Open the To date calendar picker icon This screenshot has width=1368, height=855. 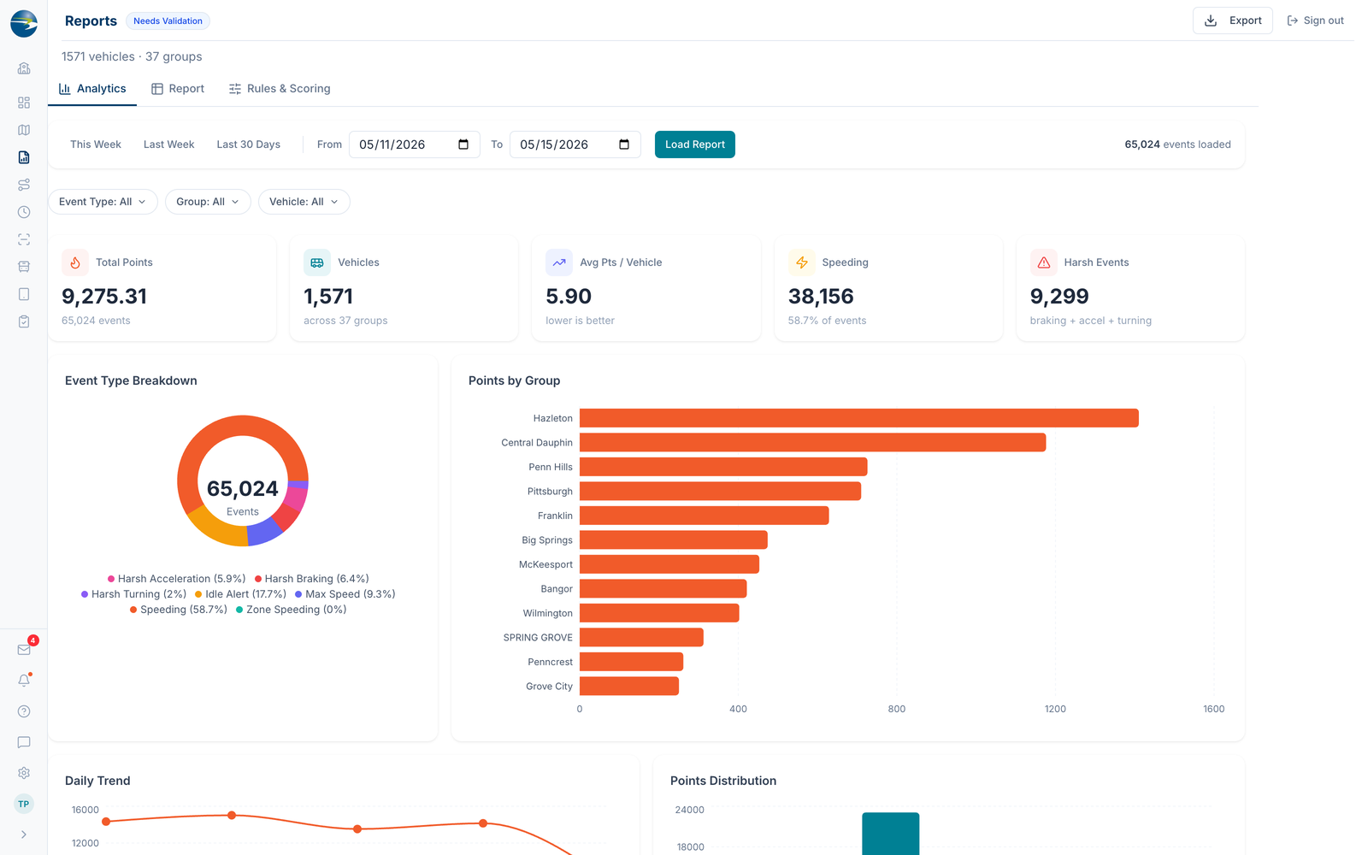[x=624, y=144]
